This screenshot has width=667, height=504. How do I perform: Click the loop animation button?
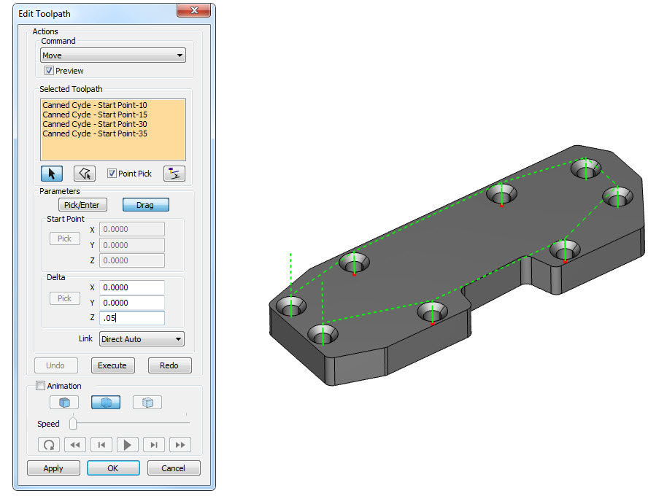[x=49, y=445]
